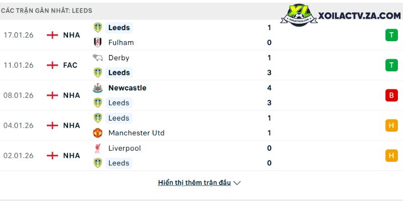This screenshot has width=403, height=201.
Task: Click the Newcastle club crest
Action: click(98, 88)
